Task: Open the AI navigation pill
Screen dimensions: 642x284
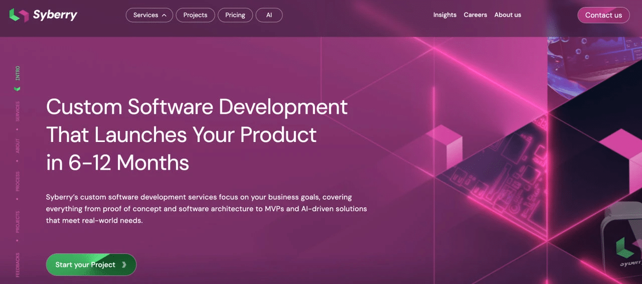Action: [269, 15]
